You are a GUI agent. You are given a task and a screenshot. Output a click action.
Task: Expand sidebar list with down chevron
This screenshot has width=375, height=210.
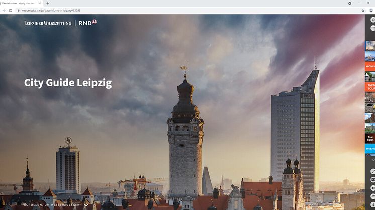373,160
